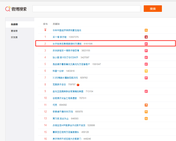Switch to the 好友搜 sidebar tab
This screenshot has width=176, height=141.
[x=14, y=37]
